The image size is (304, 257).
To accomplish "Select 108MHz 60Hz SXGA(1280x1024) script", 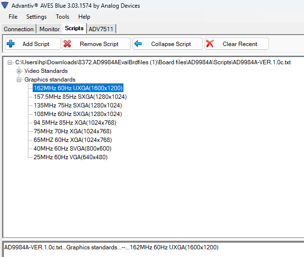I will pyautogui.click(x=78, y=114).
